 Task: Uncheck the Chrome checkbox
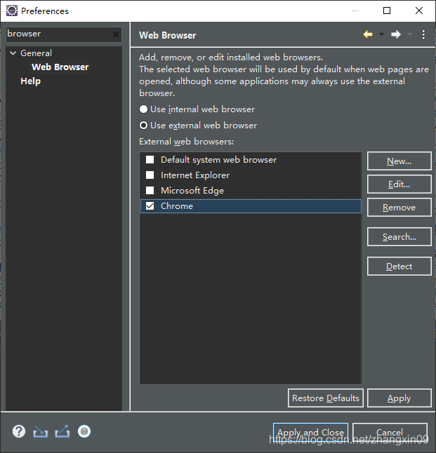pyautogui.click(x=150, y=206)
